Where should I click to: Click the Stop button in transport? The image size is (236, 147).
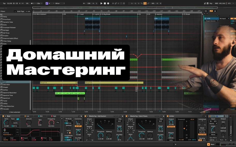point(105,3)
